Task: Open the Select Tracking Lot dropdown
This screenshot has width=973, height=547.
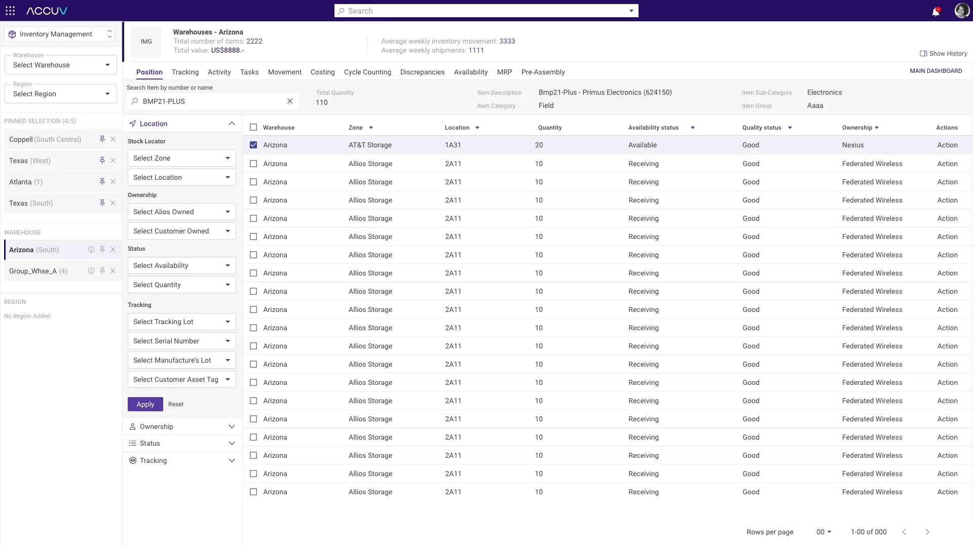Action: 182,322
